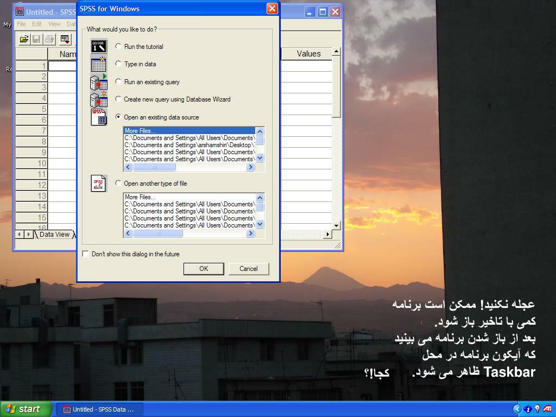Click the SPSS data source file icon
The width and height of the screenshot is (556, 417).
coord(99,117)
